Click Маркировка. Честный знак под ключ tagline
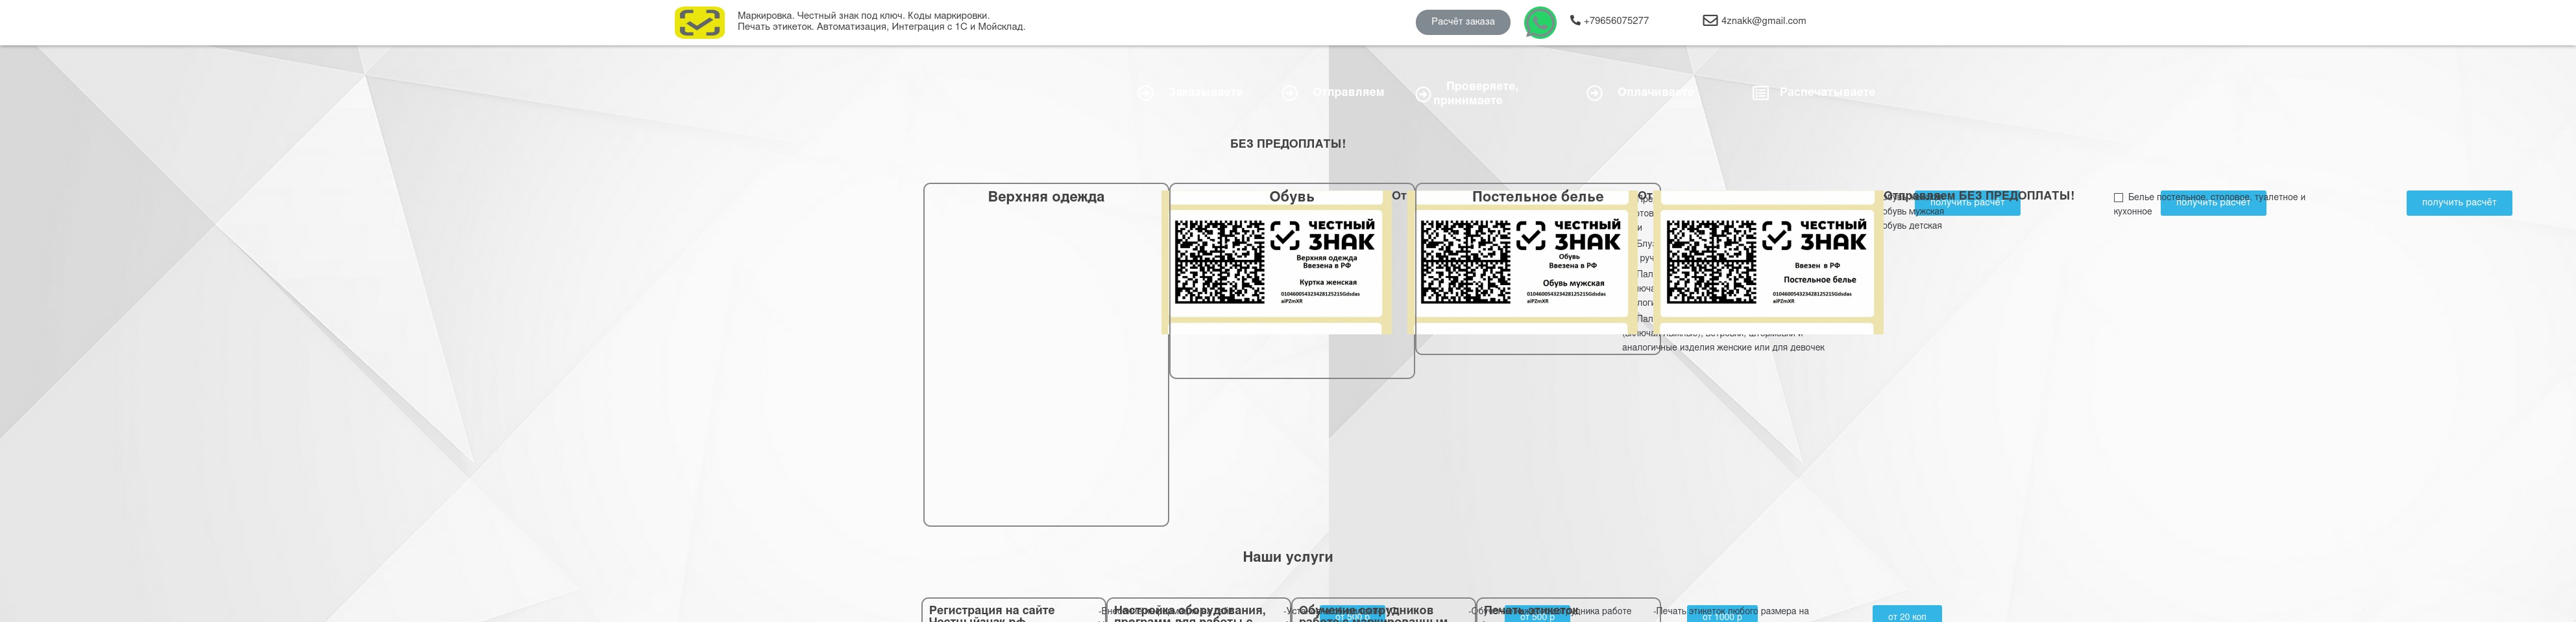Screen dimensions: 2576x622 tap(863, 15)
